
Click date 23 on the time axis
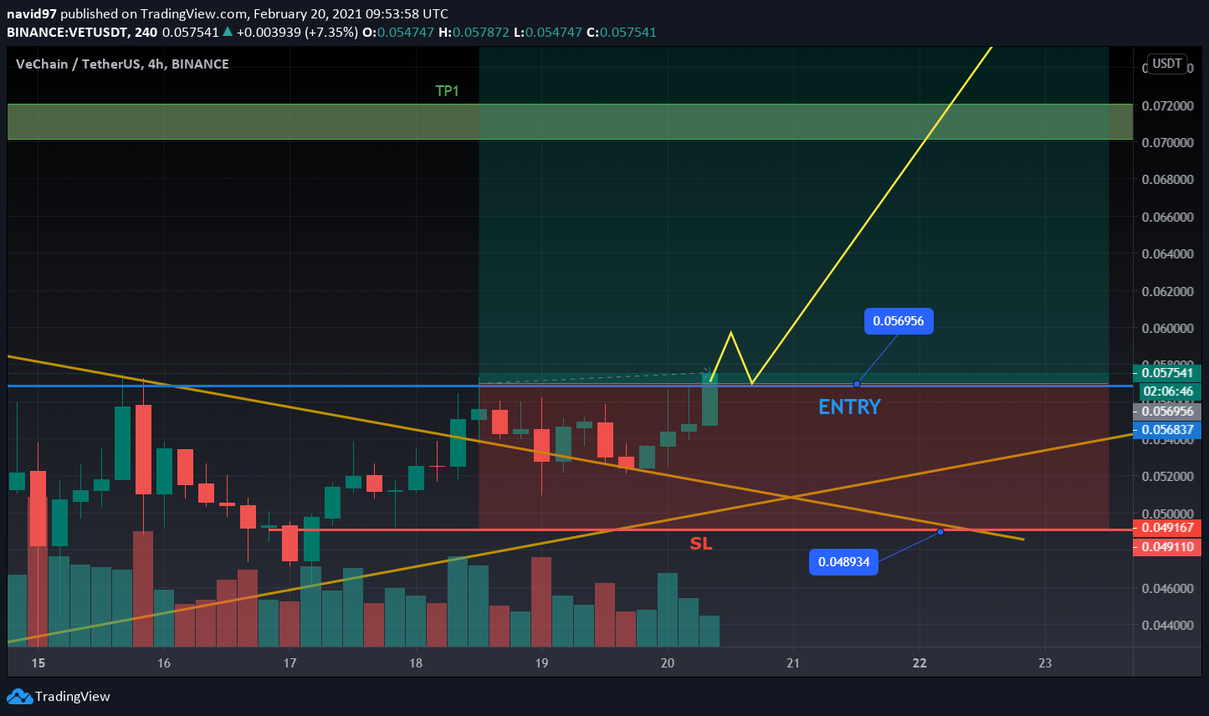tap(1045, 663)
